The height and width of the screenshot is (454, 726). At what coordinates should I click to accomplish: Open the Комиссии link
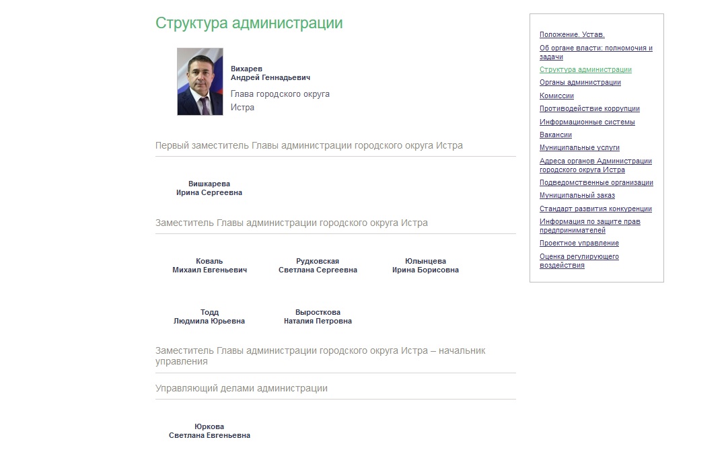[x=556, y=96]
